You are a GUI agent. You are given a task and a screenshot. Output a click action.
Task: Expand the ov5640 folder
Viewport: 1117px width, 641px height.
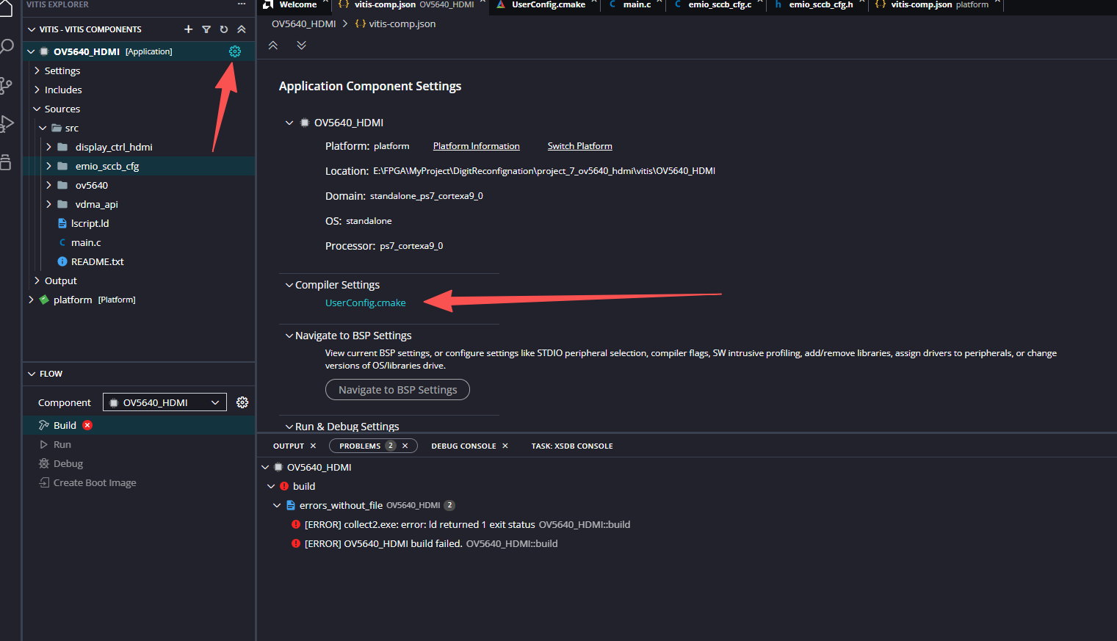tap(48, 185)
